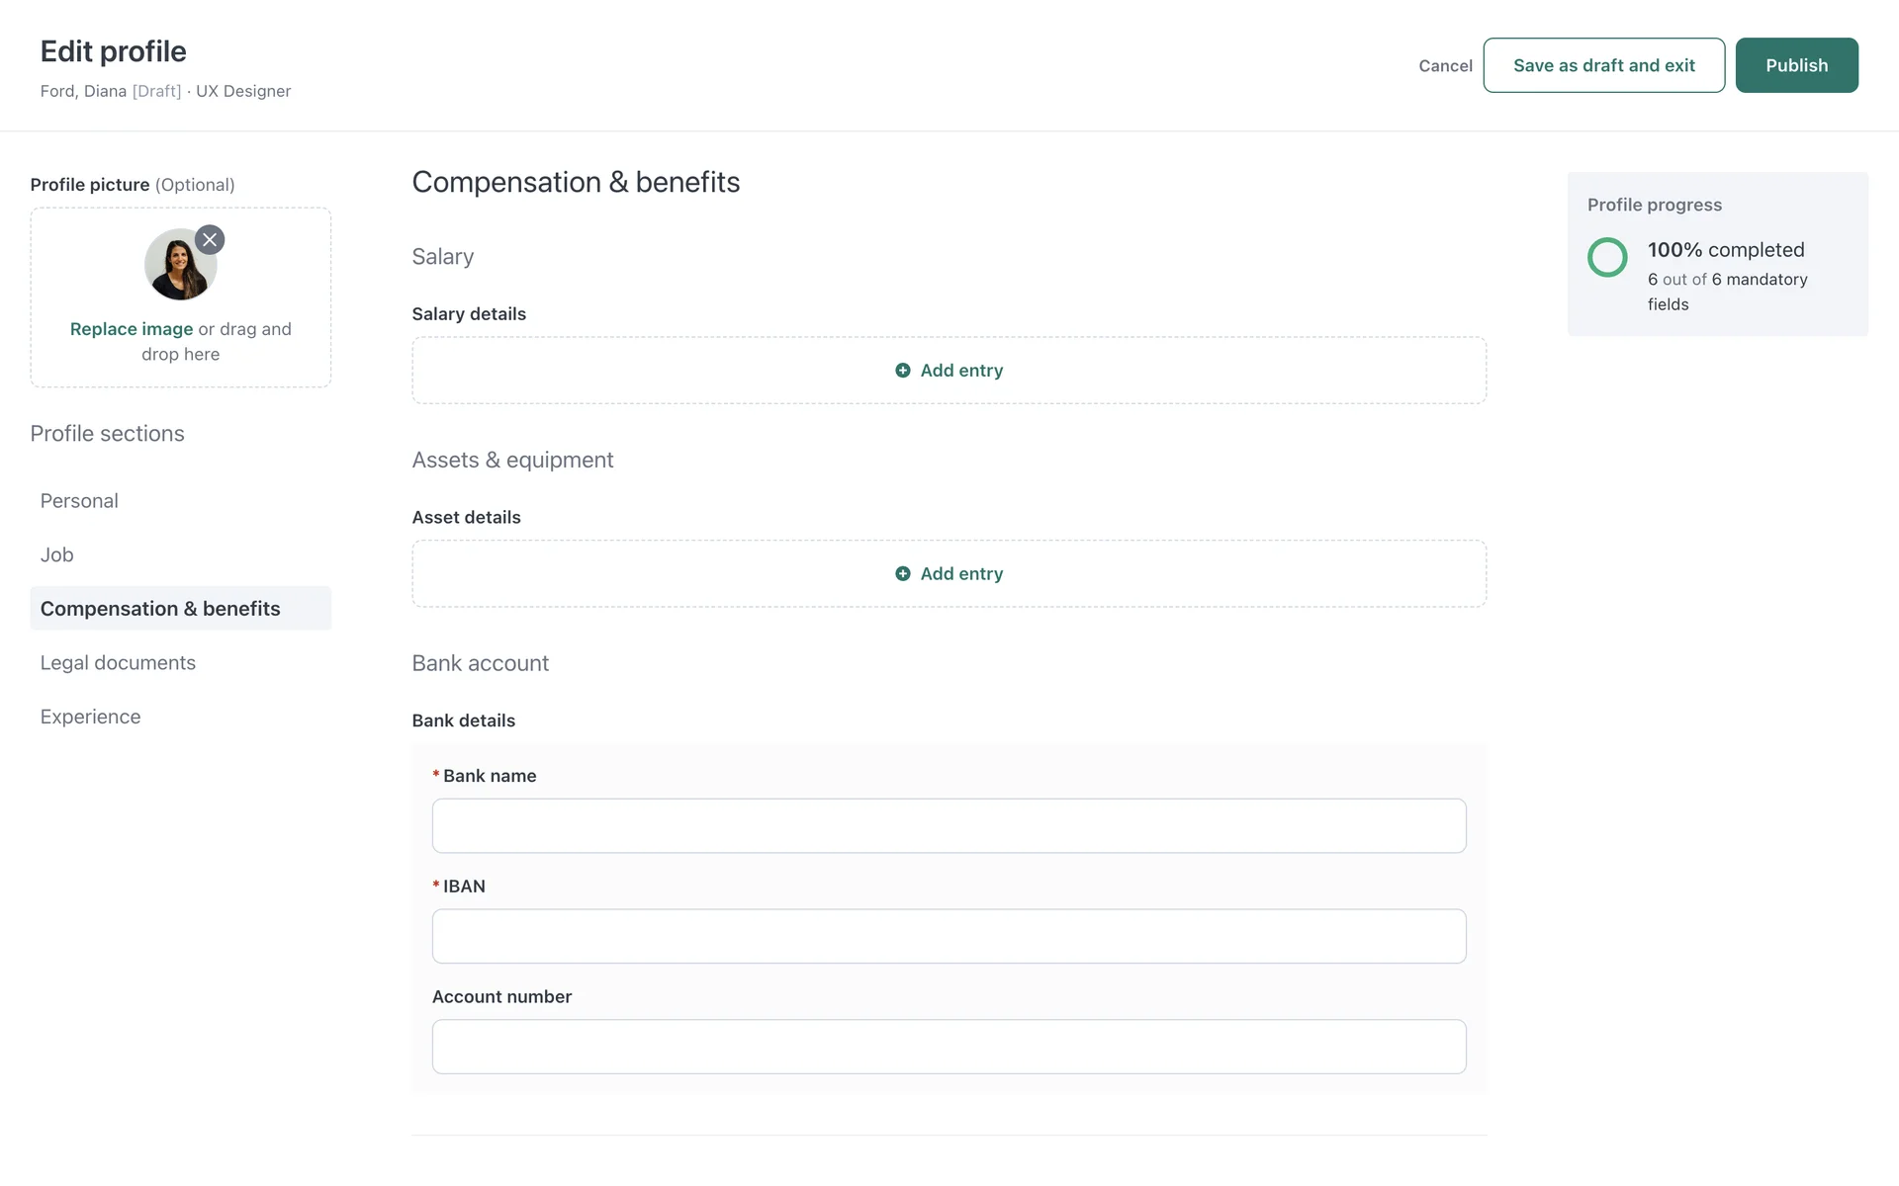The image size is (1899, 1186).
Task: Go to the Job profile section
Action: tap(57, 555)
